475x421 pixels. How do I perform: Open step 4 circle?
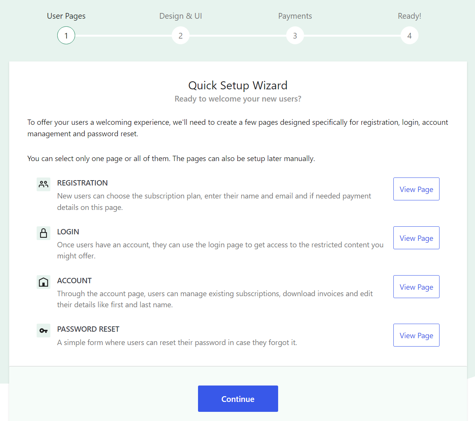coord(409,35)
